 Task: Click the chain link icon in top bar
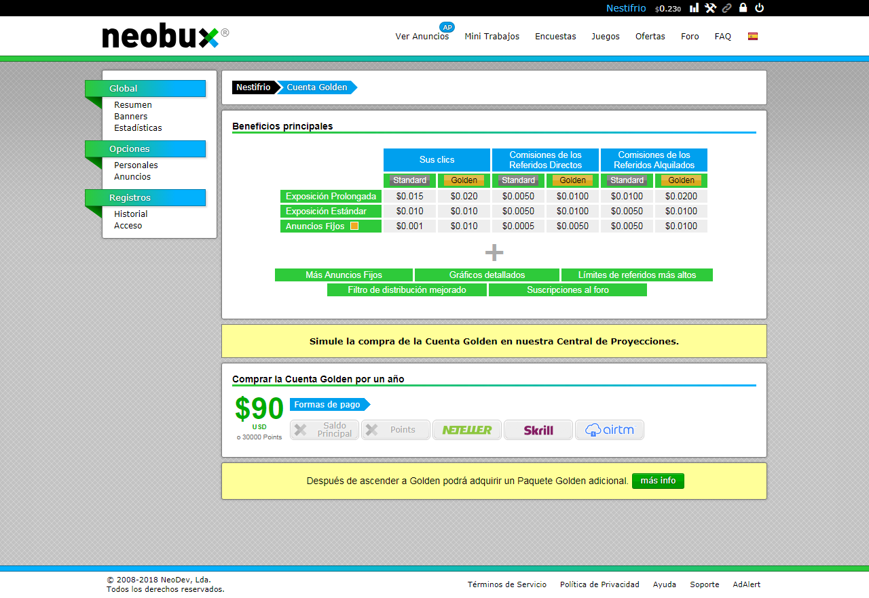click(727, 8)
